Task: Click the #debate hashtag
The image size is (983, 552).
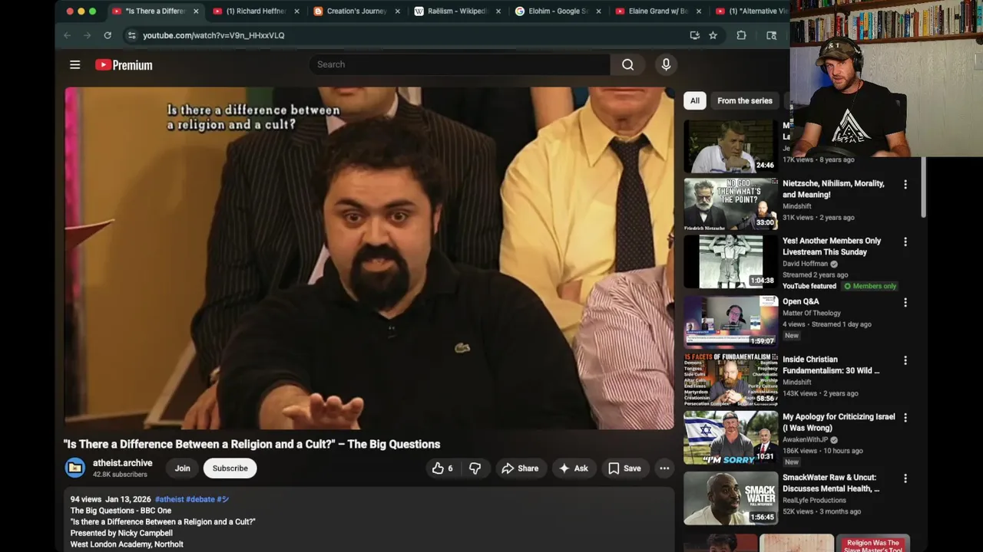Action: tap(200, 499)
